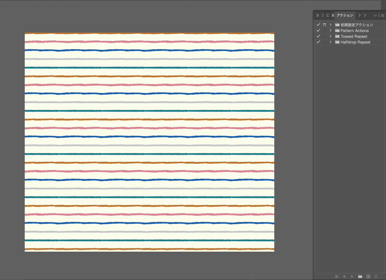Create a new action plus icon
The image size is (386, 280).
368,276
